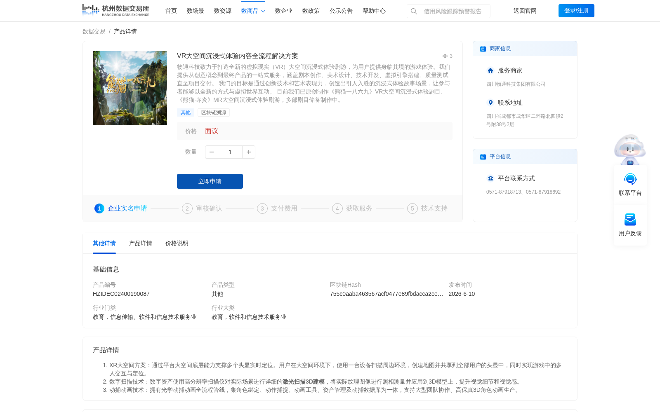Image resolution: width=660 pixels, height=412 pixels.
Task: Click the 行业大类 value 教育，软件和信息技术服务业
Action: click(249, 317)
